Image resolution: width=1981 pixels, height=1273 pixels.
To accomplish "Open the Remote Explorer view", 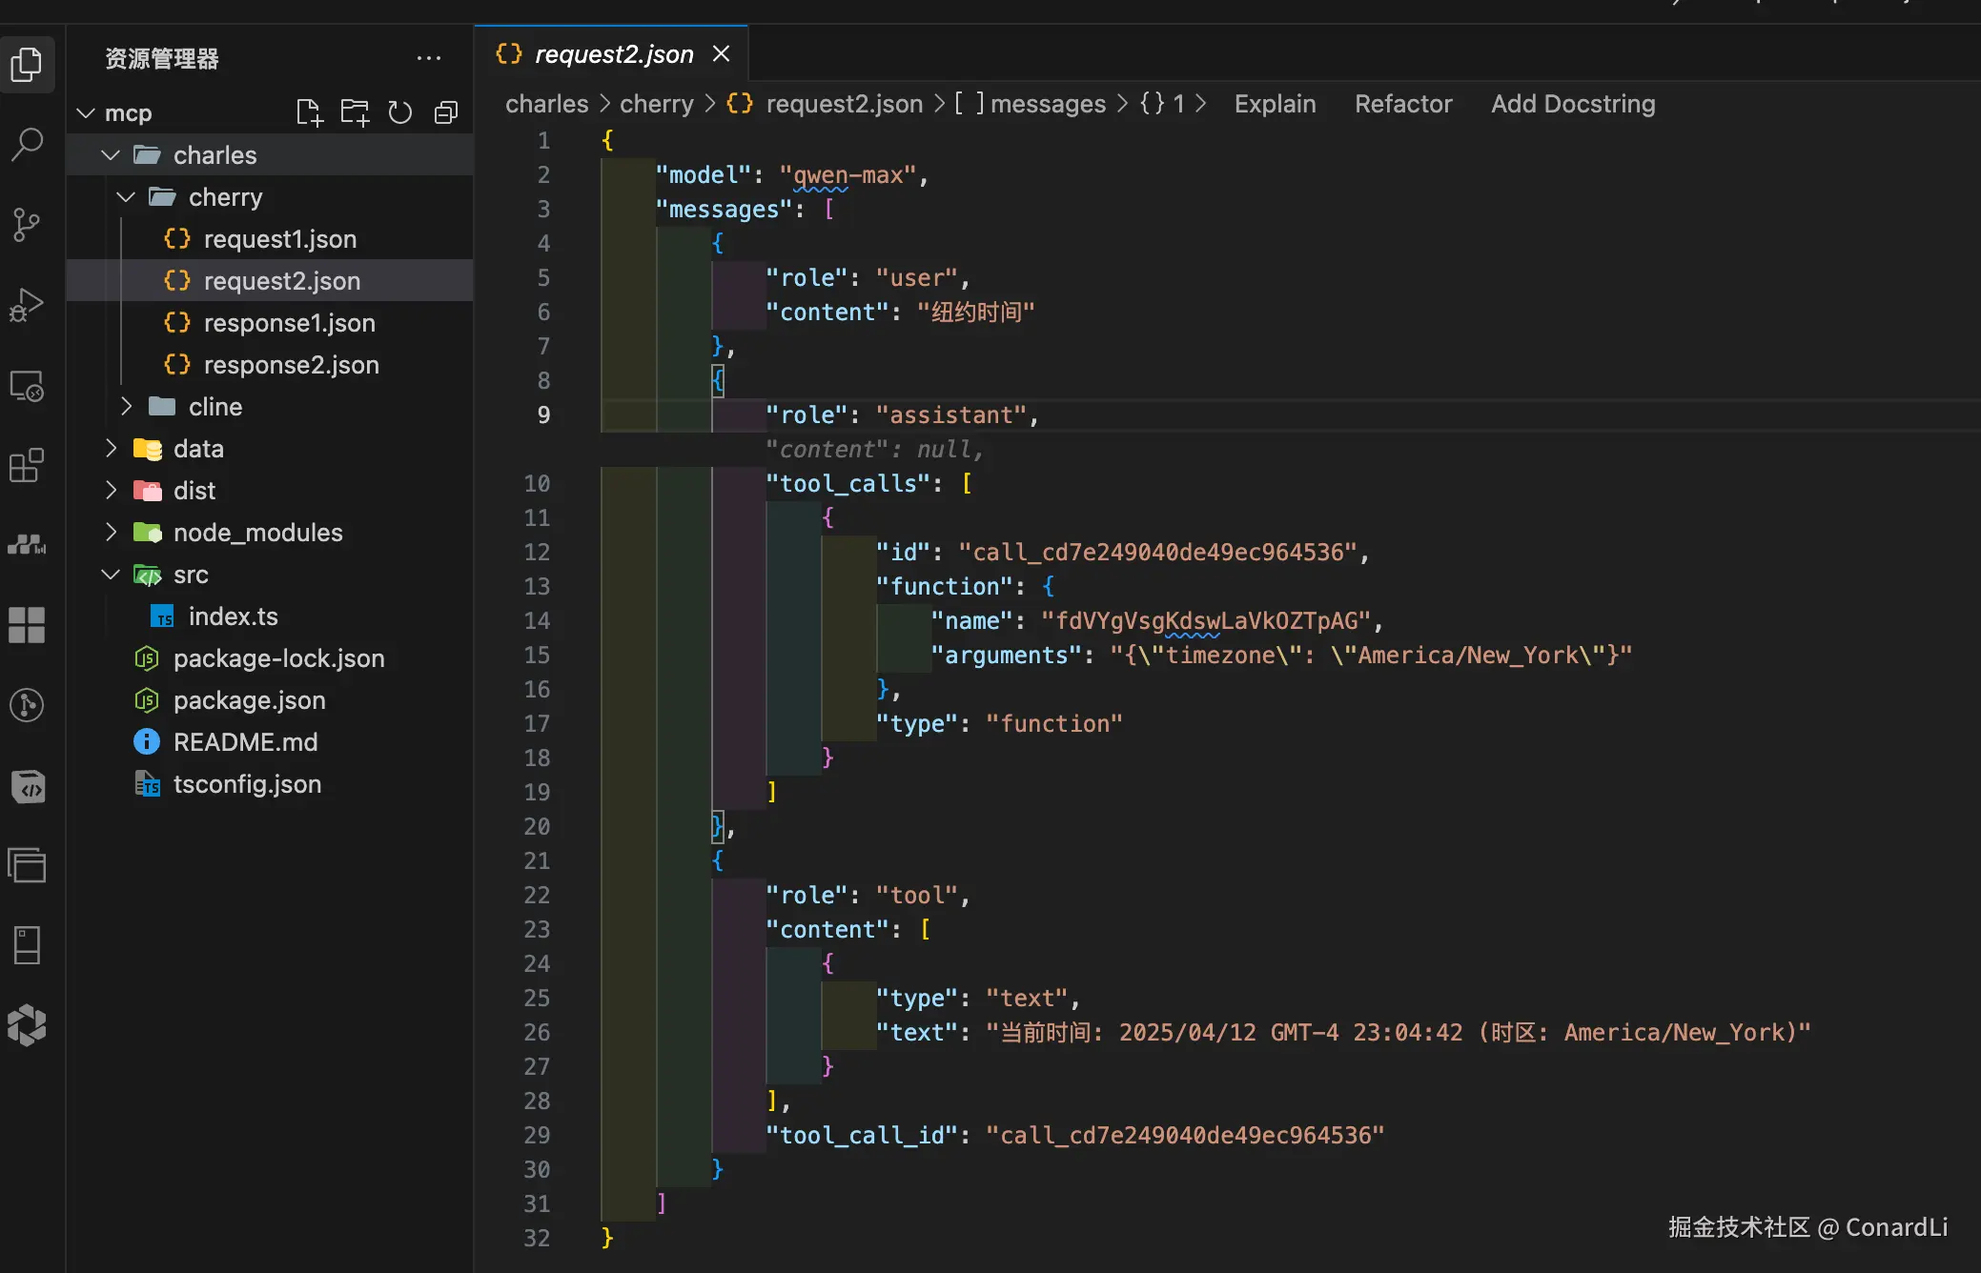I will [27, 386].
